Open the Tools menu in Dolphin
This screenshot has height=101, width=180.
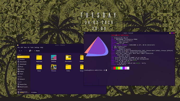click(32, 47)
